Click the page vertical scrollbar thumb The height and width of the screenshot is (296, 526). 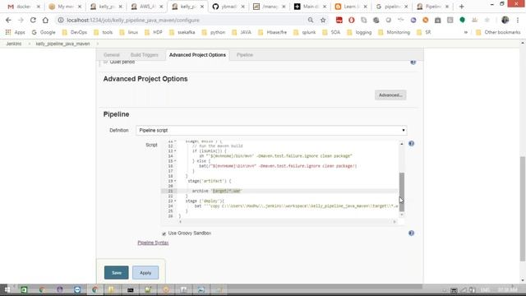click(523, 208)
